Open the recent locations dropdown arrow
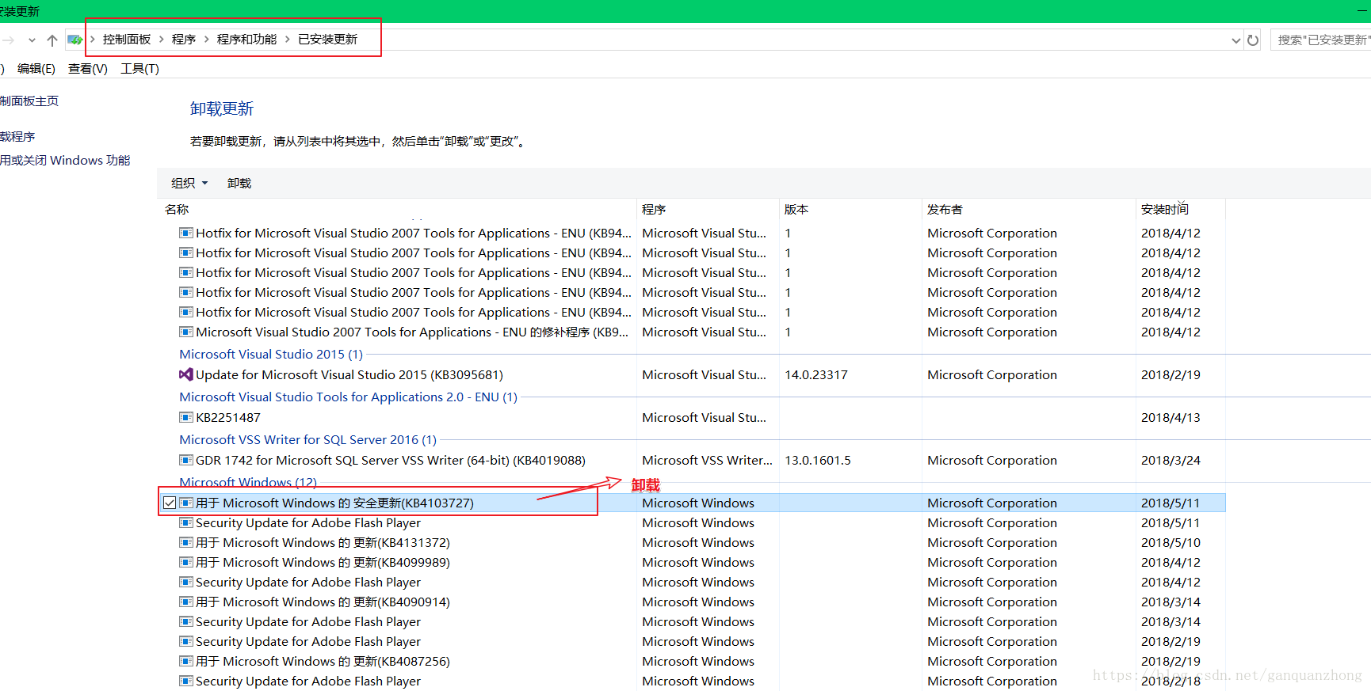The height and width of the screenshot is (691, 1371). pyautogui.click(x=32, y=40)
